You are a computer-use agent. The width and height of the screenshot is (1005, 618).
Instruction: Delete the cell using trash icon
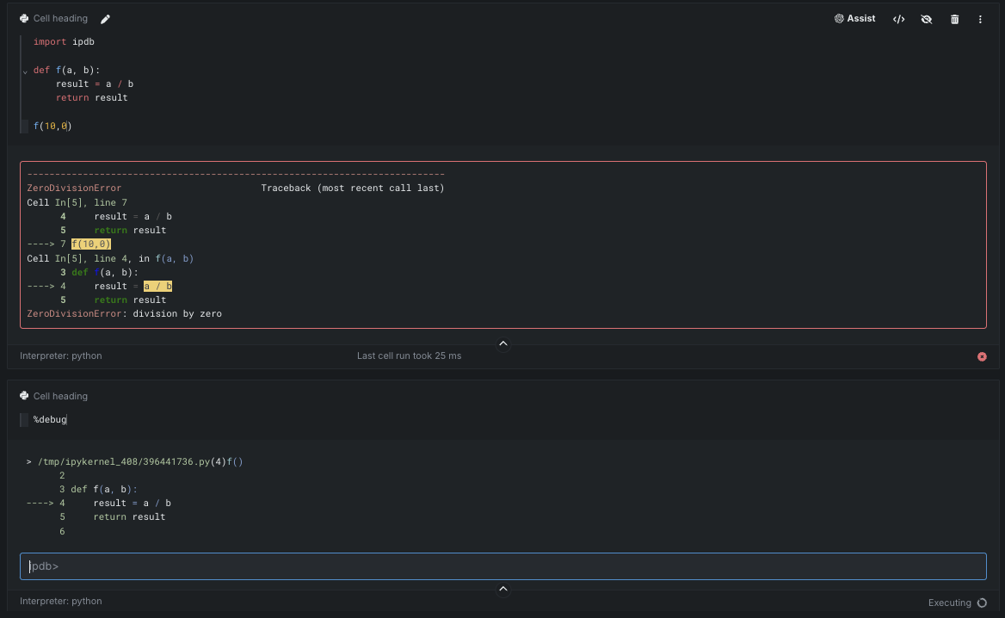(x=954, y=19)
